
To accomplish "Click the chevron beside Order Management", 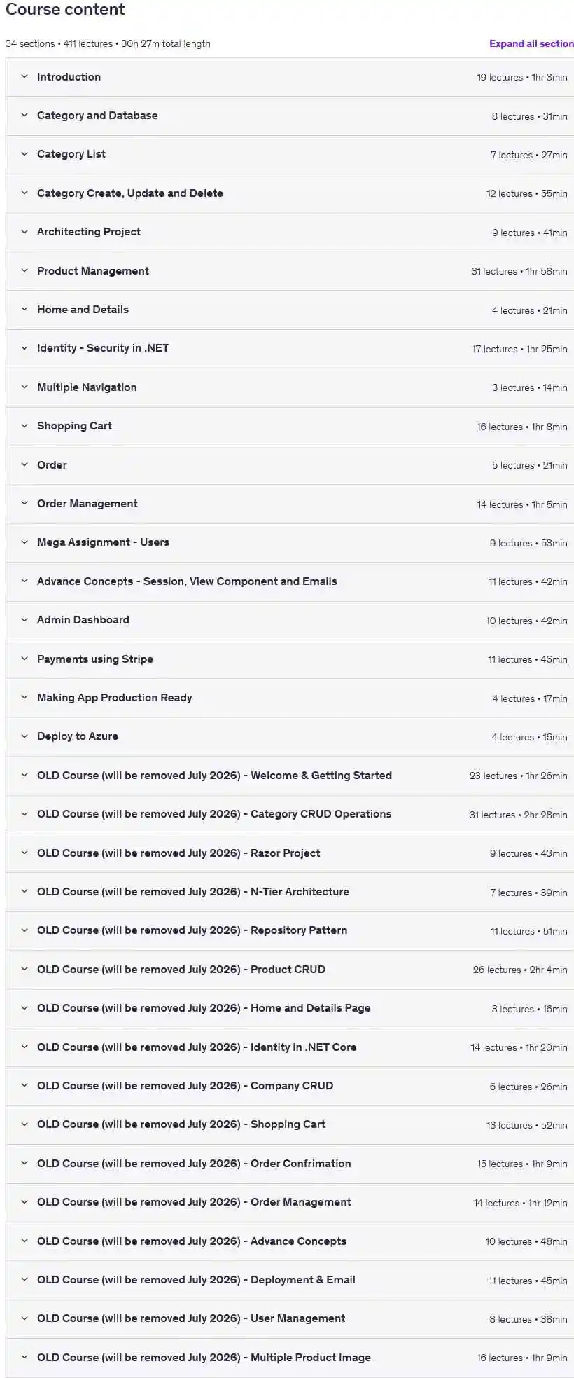I will (x=24, y=503).
